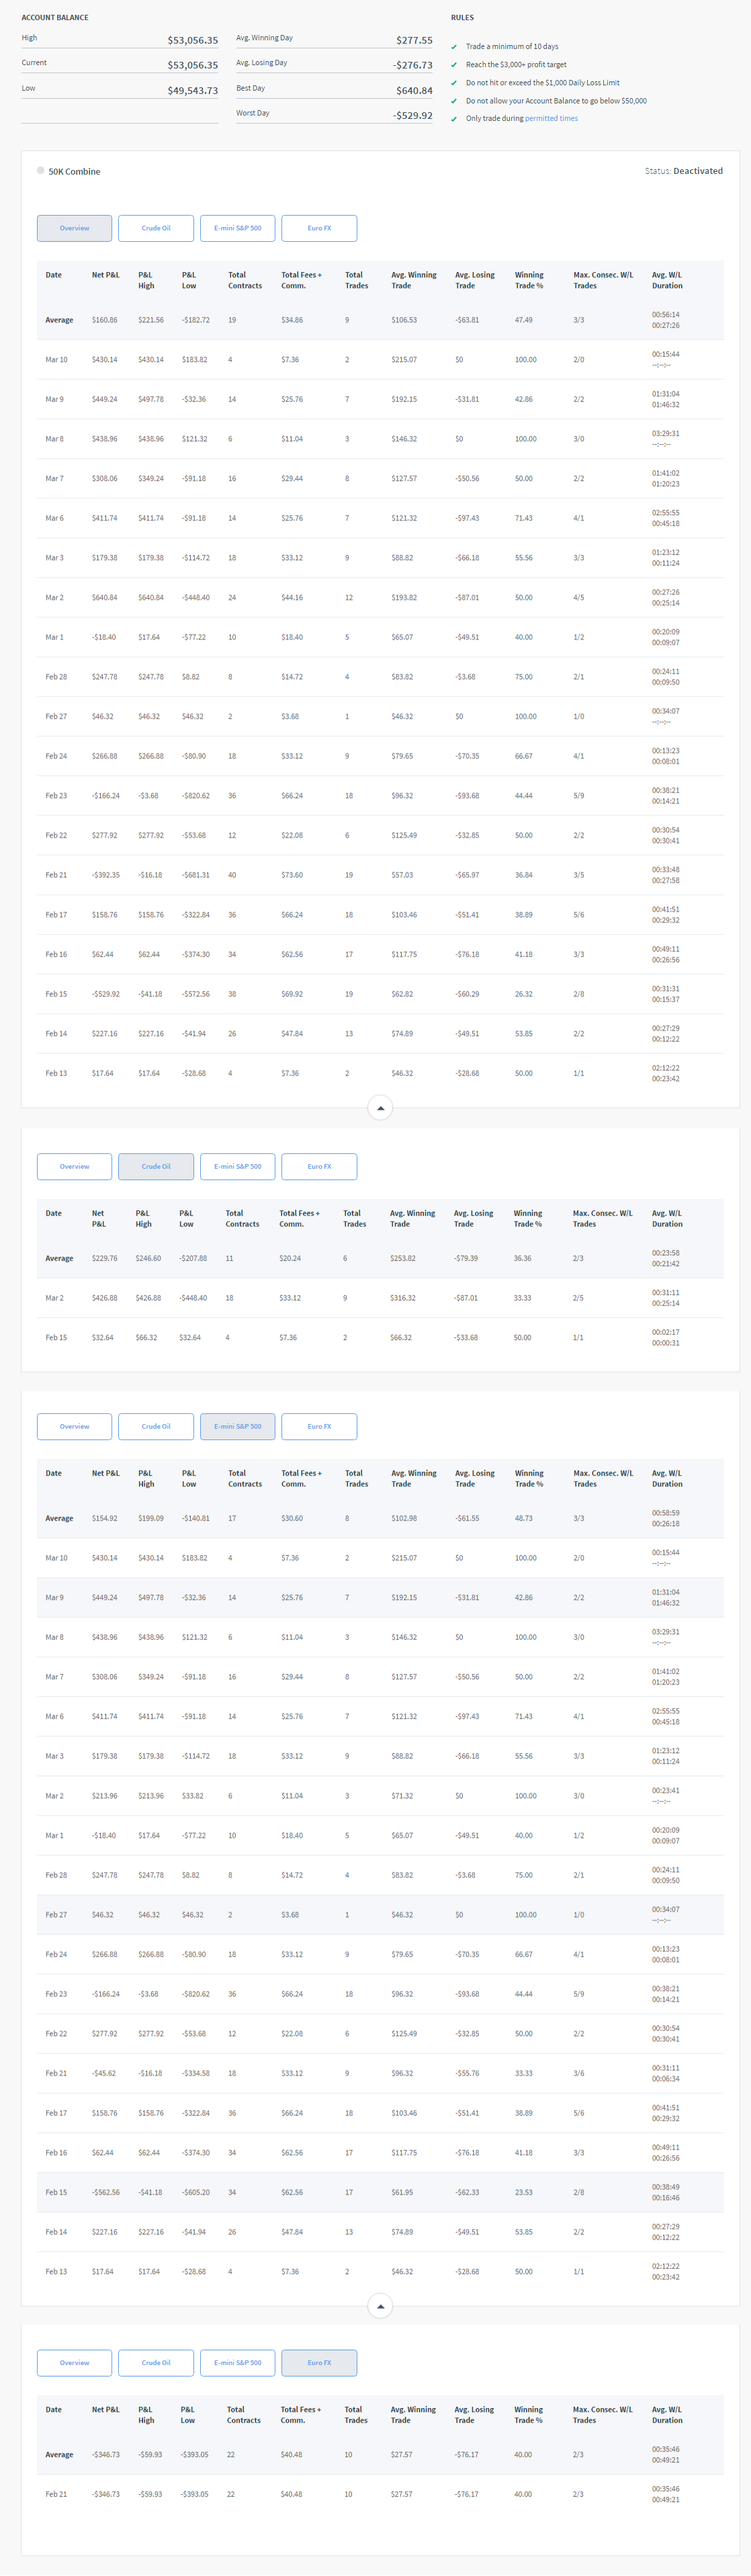Image resolution: width=751 pixels, height=2576 pixels.
Task: Switch to Euro FX from the topmost tab row
Action: tap(319, 228)
